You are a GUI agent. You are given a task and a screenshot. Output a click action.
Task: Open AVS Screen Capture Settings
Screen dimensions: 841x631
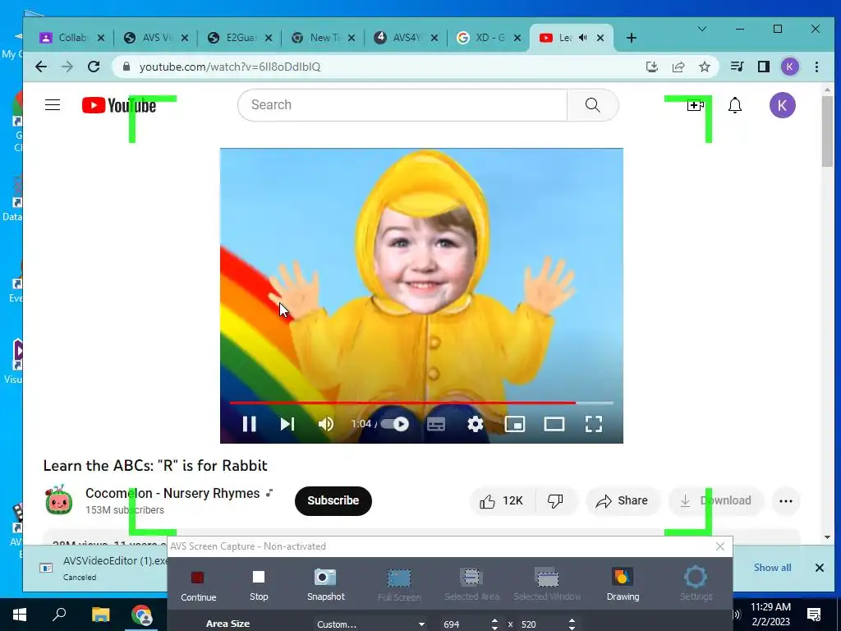(x=696, y=585)
